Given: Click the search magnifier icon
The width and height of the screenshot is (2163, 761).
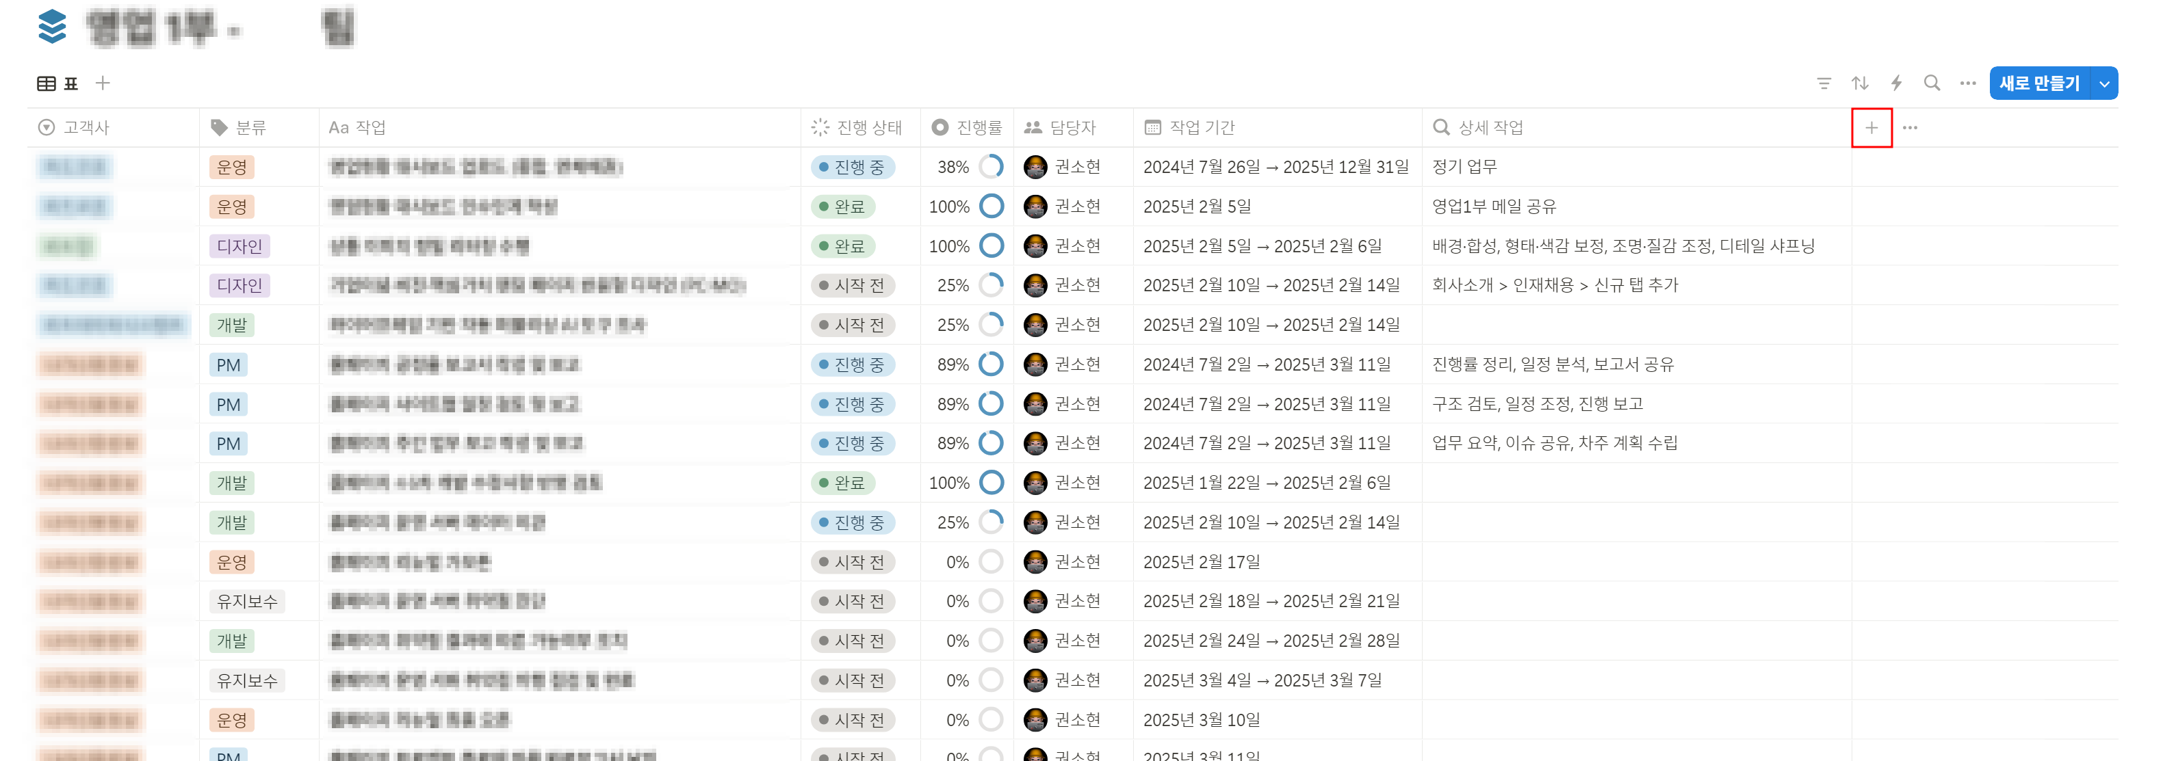Looking at the screenshot, I should (1931, 83).
